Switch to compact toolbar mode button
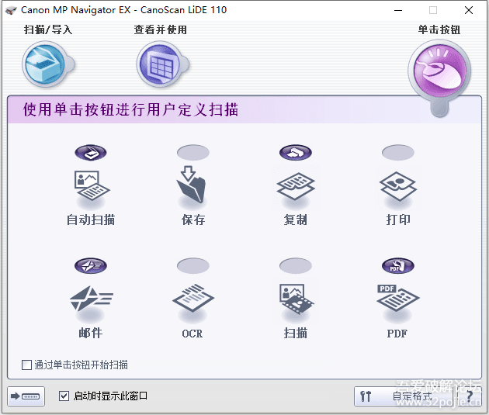This screenshot has height=415, width=489. [26, 396]
